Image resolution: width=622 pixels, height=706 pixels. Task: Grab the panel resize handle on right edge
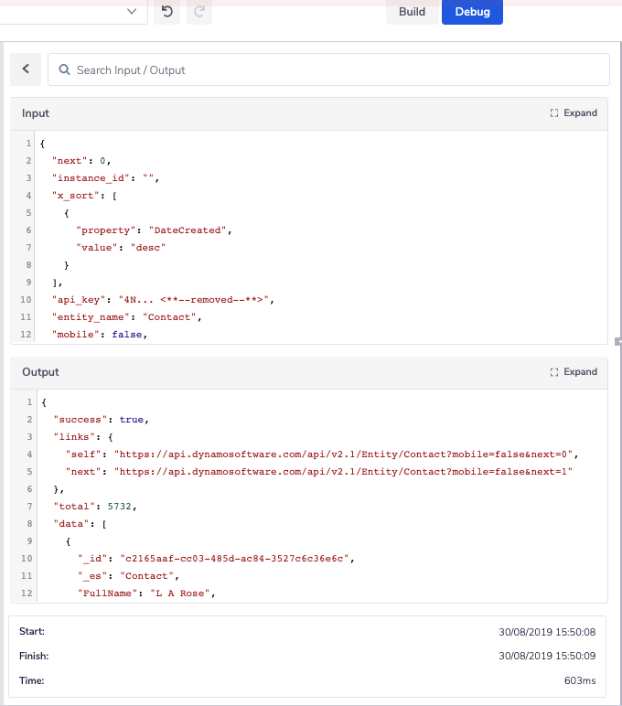click(618, 341)
